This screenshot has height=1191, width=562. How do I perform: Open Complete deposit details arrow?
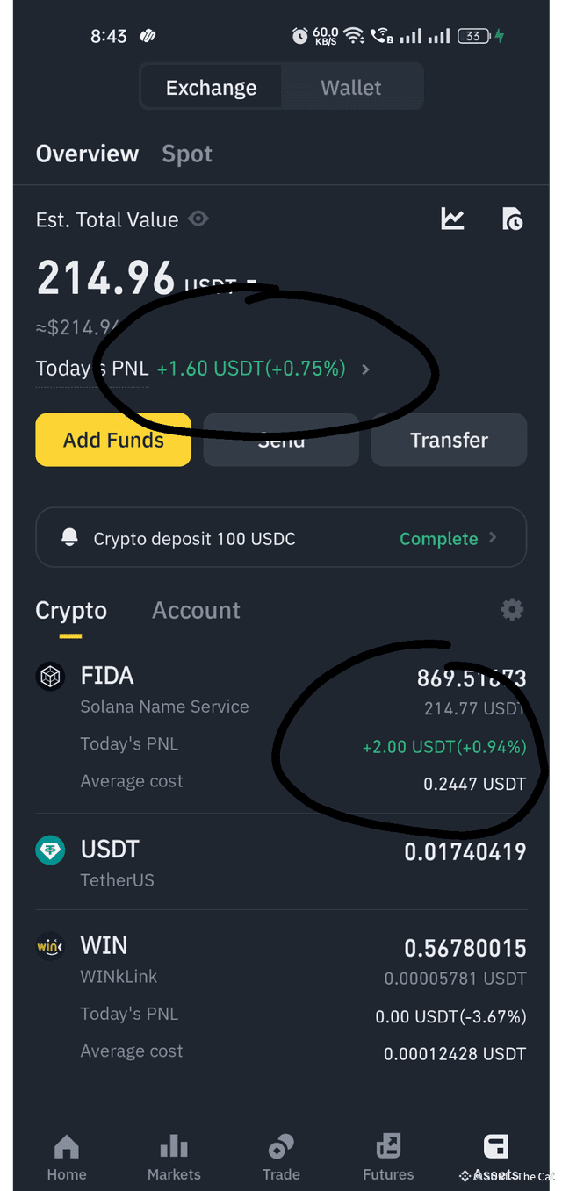(x=492, y=537)
